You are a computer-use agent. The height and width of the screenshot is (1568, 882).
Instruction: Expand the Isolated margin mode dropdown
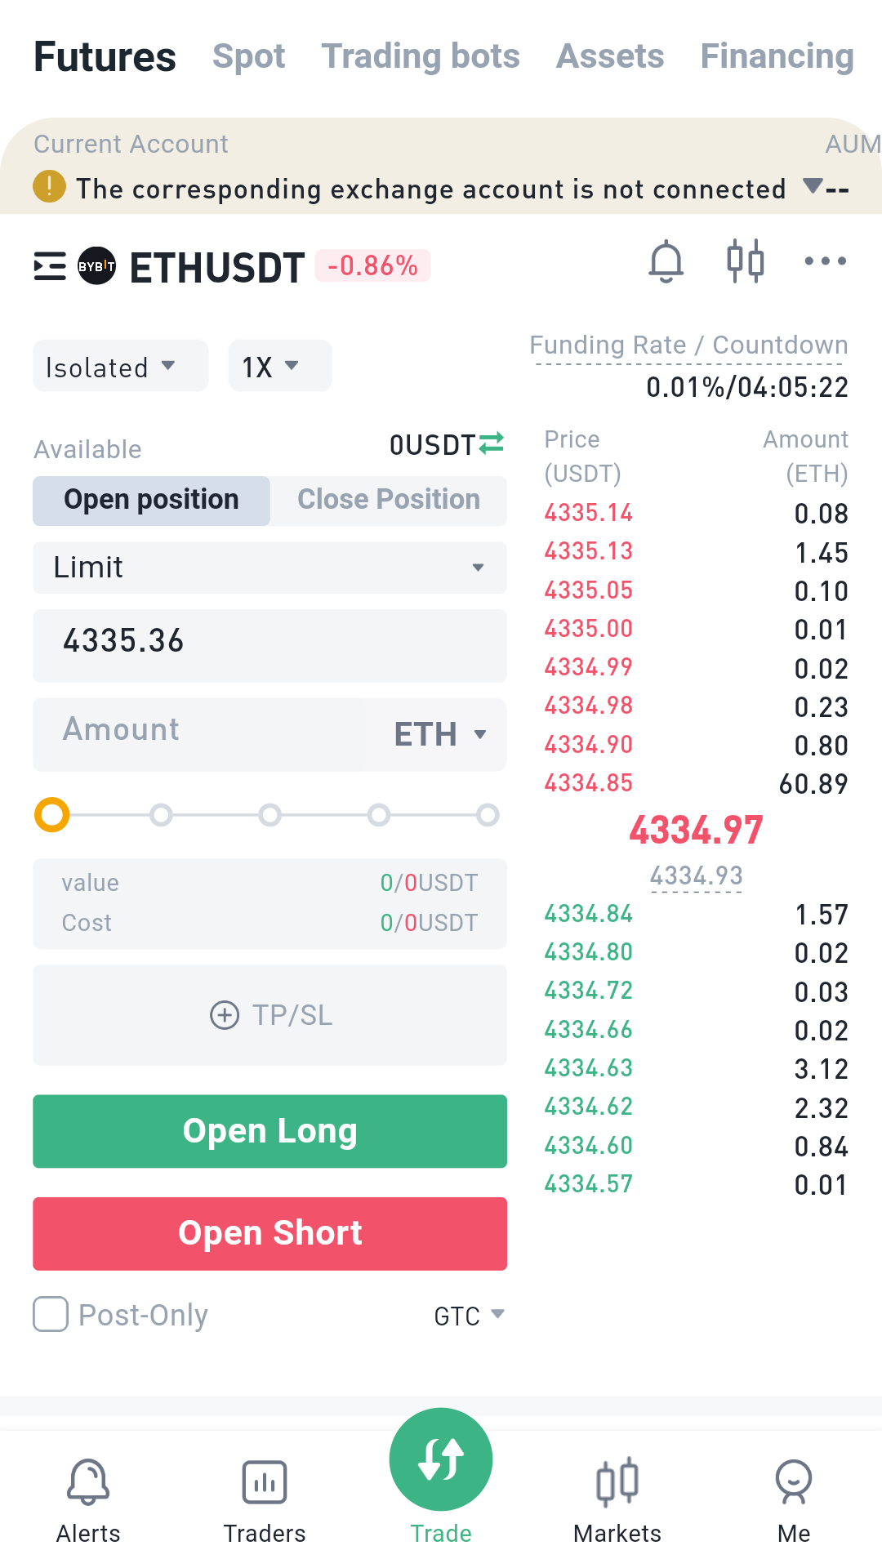click(121, 366)
